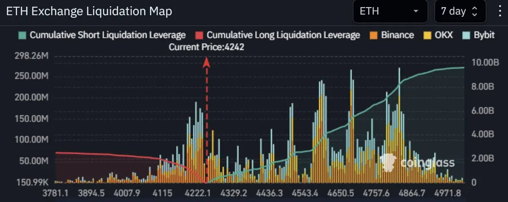This screenshot has width=508, height=202.
Task: Click the Binance legend label
Action: point(398,35)
